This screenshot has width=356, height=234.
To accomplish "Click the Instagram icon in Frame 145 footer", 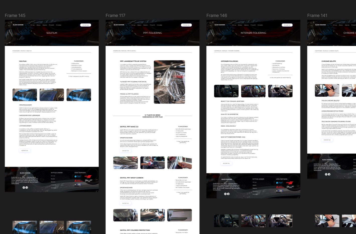I will point(24,188).
